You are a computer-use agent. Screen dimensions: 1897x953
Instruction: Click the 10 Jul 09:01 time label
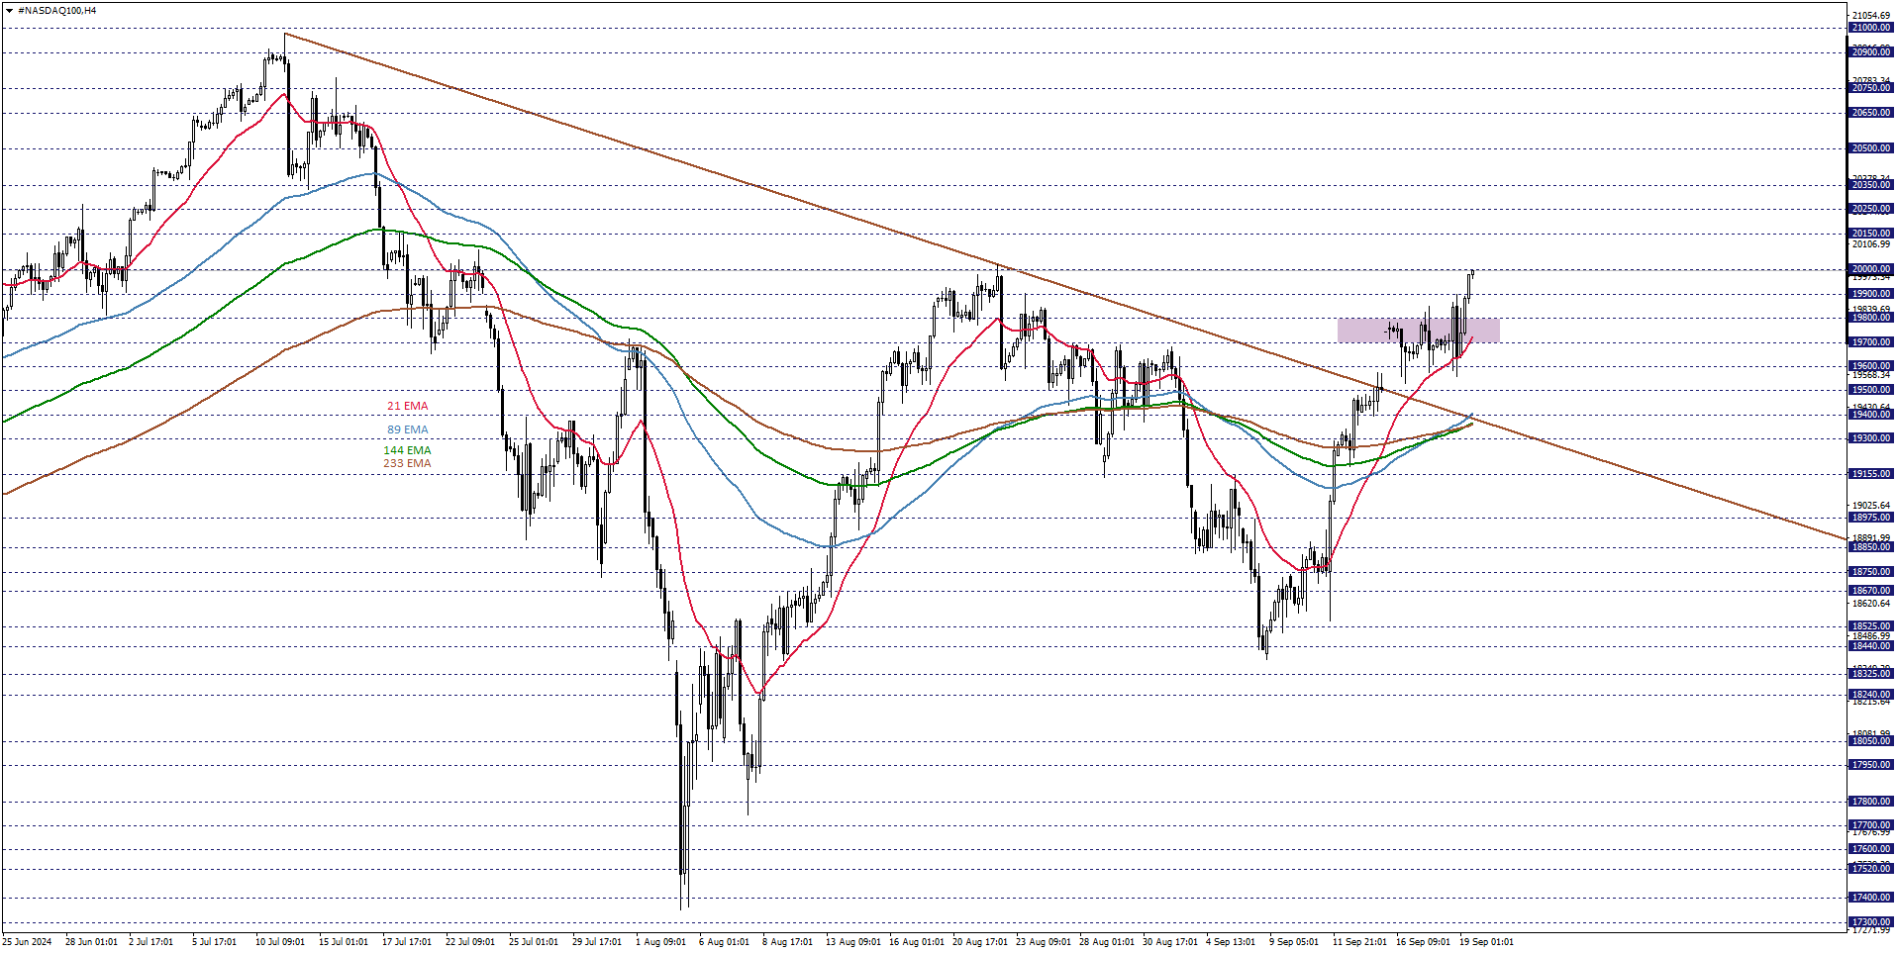pyautogui.click(x=280, y=942)
